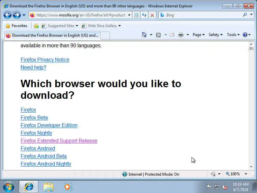Expand the Print options dropdown arrow
This screenshot has height=193, width=257.
[188, 35]
